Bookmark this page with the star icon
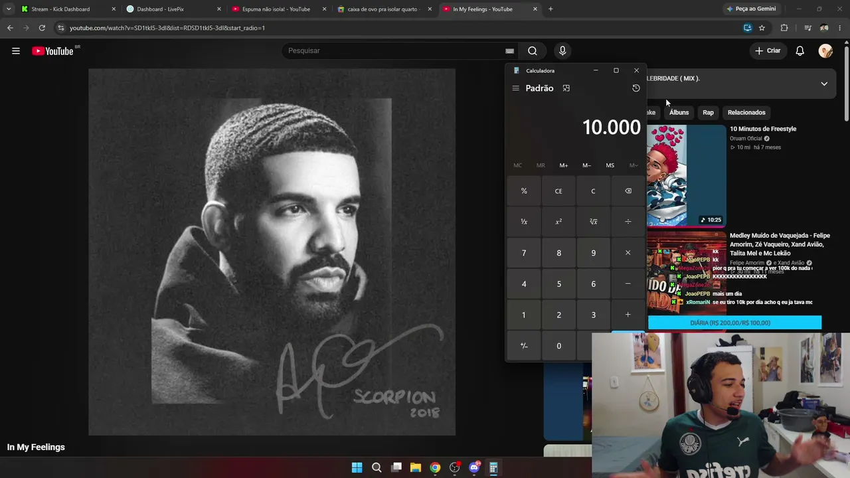 pyautogui.click(x=762, y=28)
